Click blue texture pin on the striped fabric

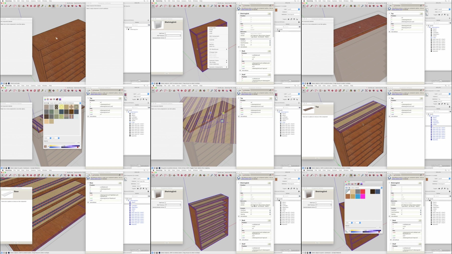pos(210,113)
